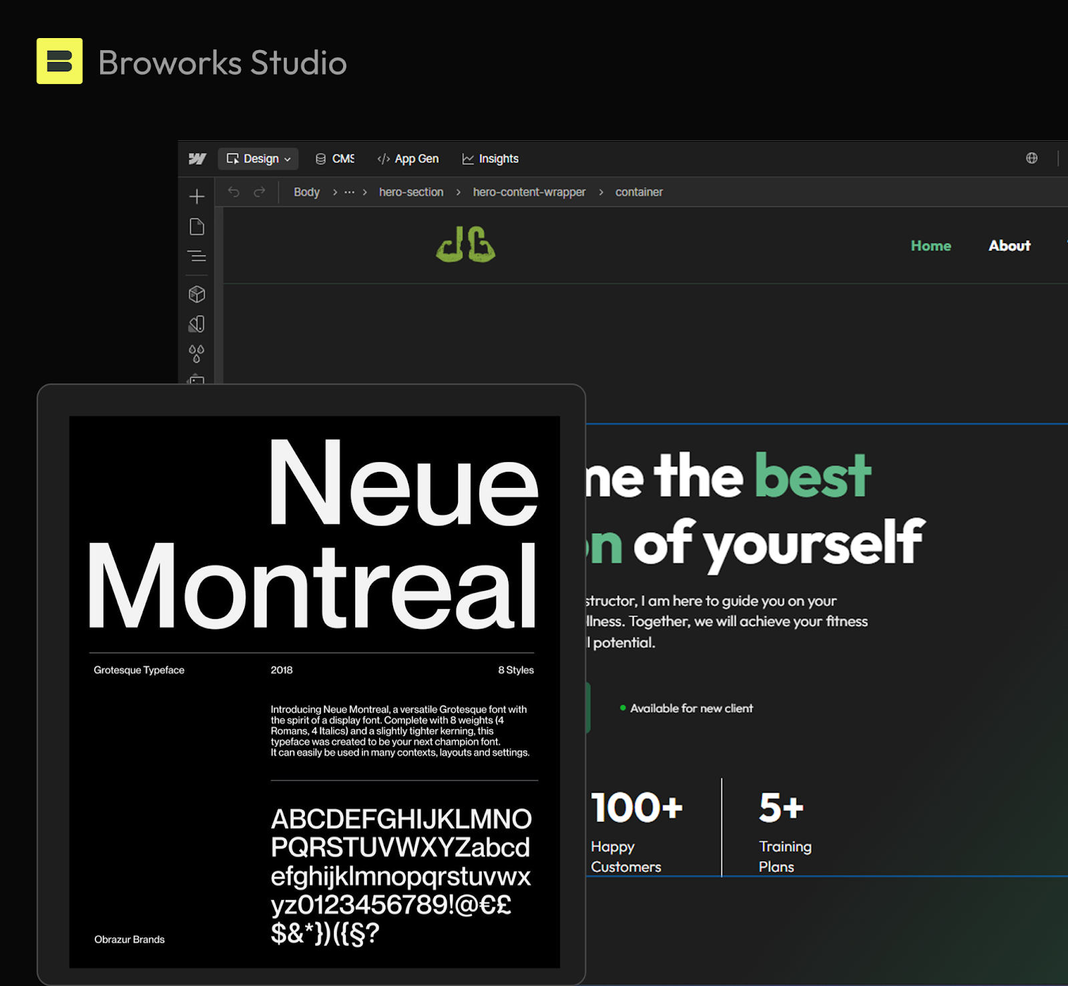Image resolution: width=1068 pixels, height=986 pixels.
Task: Expand the collapsed breadcrumb ellipsis
Action: pos(349,192)
